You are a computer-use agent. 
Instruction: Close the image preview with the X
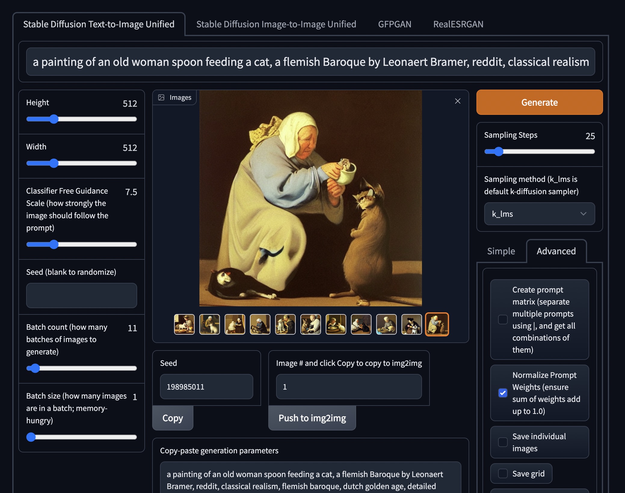457,101
